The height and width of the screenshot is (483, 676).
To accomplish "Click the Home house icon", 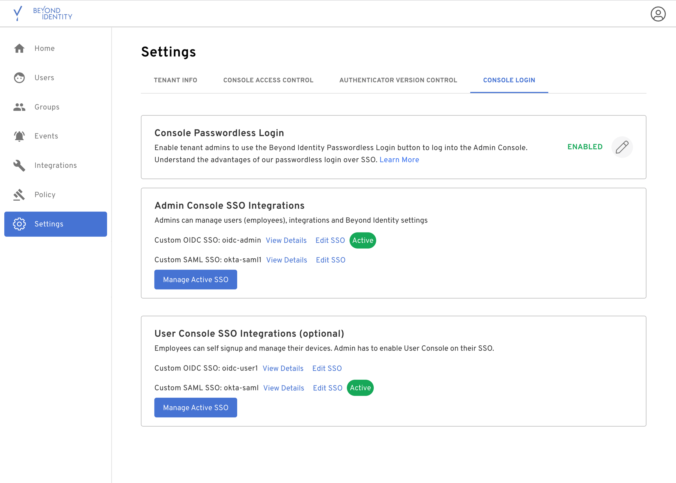I will point(19,48).
